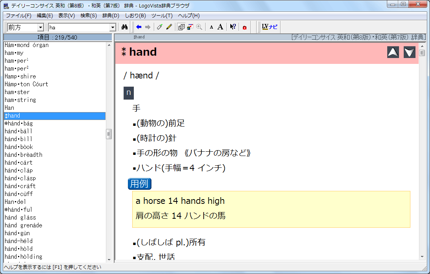This screenshot has width=430, height=274.
Task: Select the yellow highlighter tool
Action: 169,27
